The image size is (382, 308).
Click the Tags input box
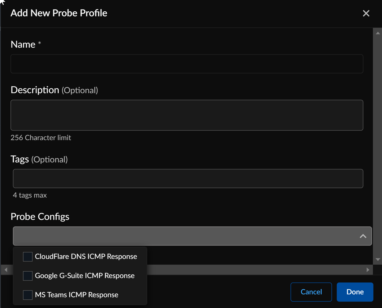pos(188,179)
